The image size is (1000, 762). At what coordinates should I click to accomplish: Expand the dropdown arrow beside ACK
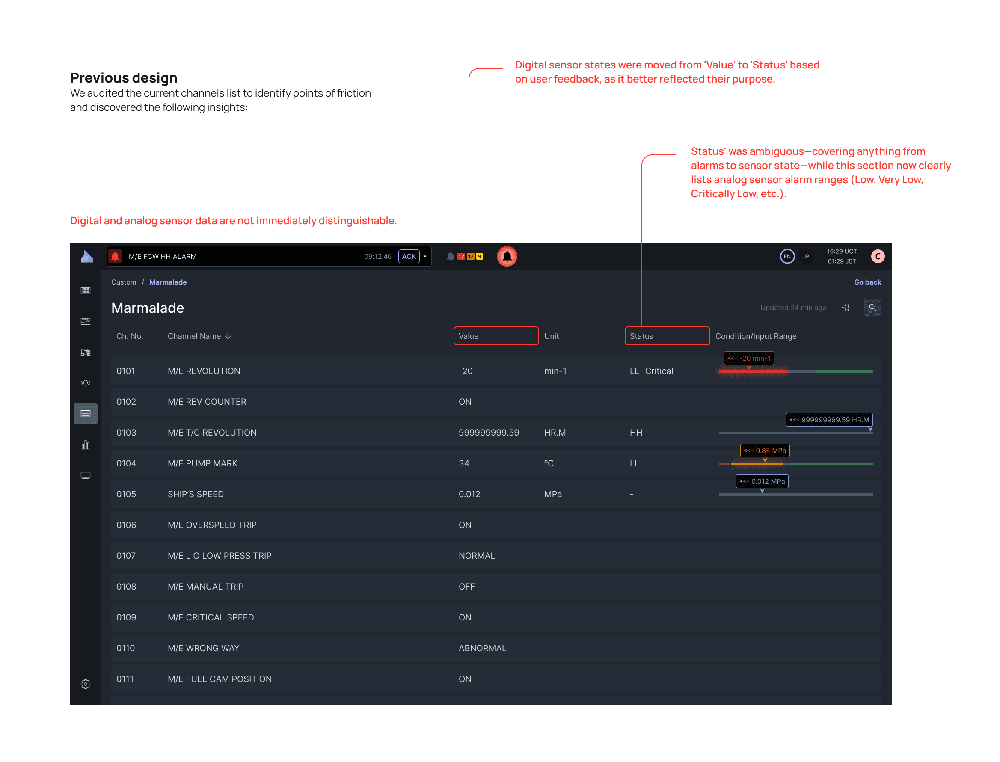point(425,256)
